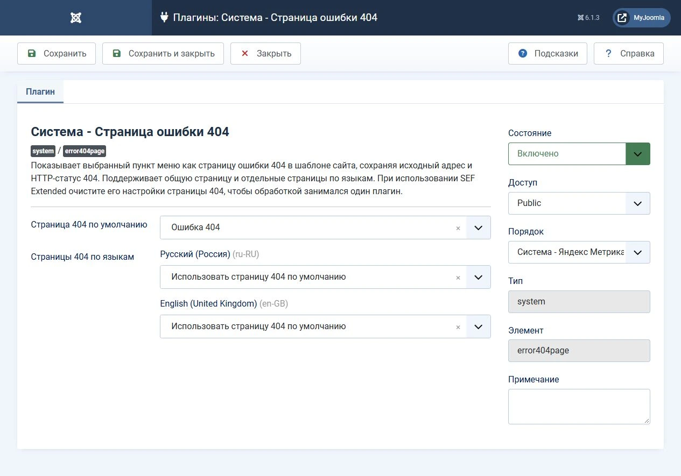Select the Плагин tab

pyautogui.click(x=40, y=91)
